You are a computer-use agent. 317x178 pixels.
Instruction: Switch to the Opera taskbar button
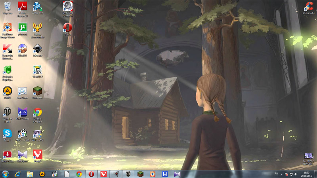(92, 174)
